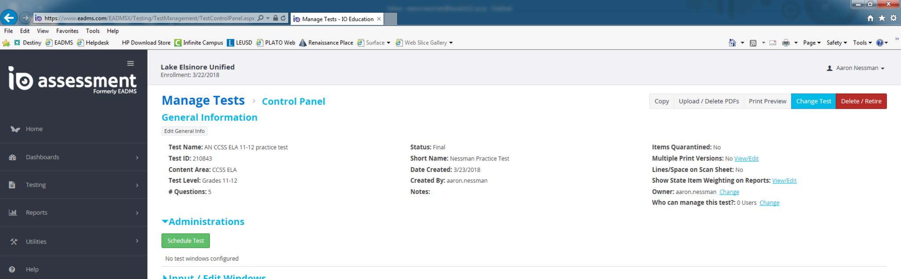Click the browser back arrow button
901x279 pixels.
(9, 18)
